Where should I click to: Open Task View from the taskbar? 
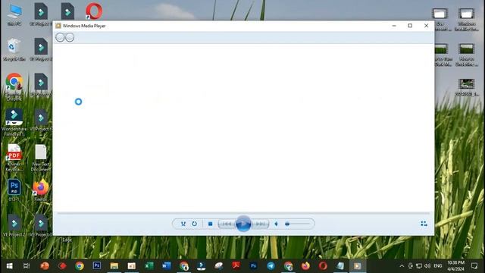tap(27, 266)
